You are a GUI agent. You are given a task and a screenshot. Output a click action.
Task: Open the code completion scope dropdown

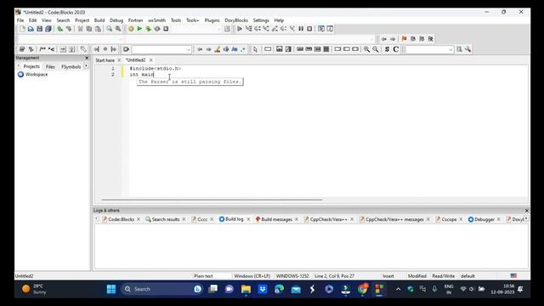pos(70,39)
